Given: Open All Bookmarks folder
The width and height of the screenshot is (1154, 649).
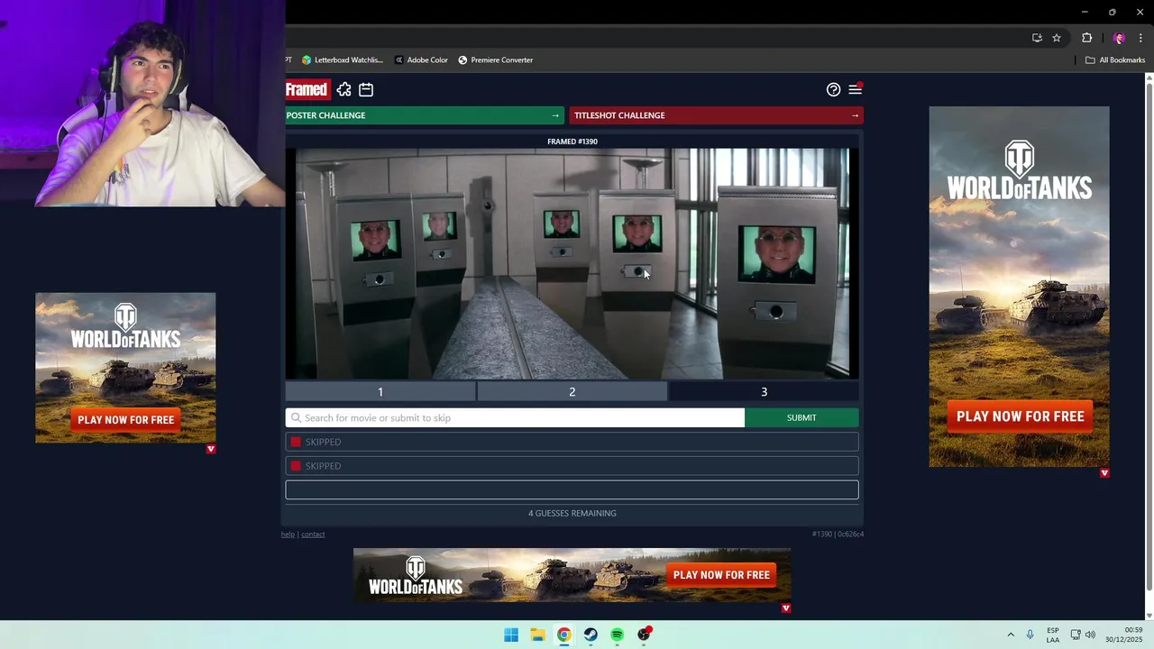Looking at the screenshot, I should (1115, 60).
